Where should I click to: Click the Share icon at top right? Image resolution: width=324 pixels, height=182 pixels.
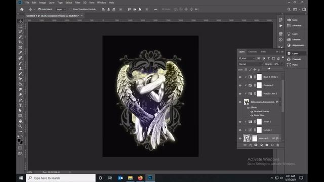tap(304, 9)
